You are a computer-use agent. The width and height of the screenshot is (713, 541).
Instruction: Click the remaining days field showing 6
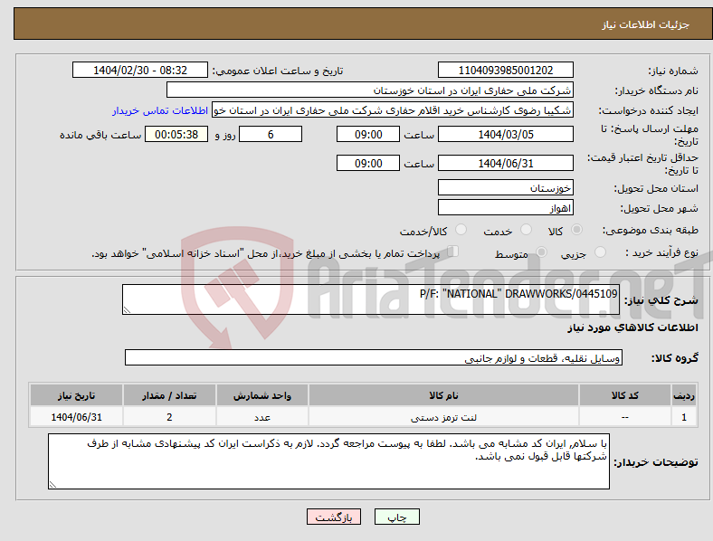click(x=271, y=135)
